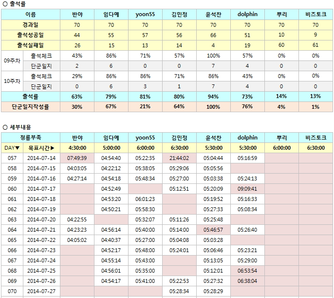Click time 06:53:54 on 2014-07-25

[247, 271]
